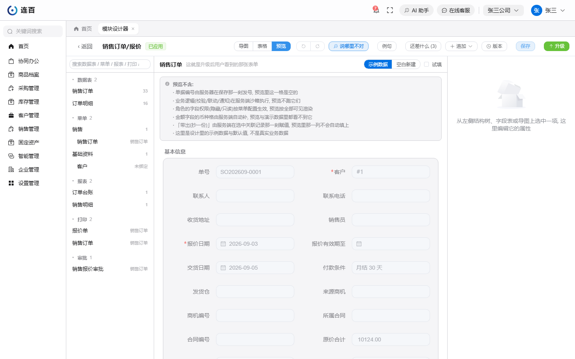Collapse the 数据表 tree group

click(73, 80)
